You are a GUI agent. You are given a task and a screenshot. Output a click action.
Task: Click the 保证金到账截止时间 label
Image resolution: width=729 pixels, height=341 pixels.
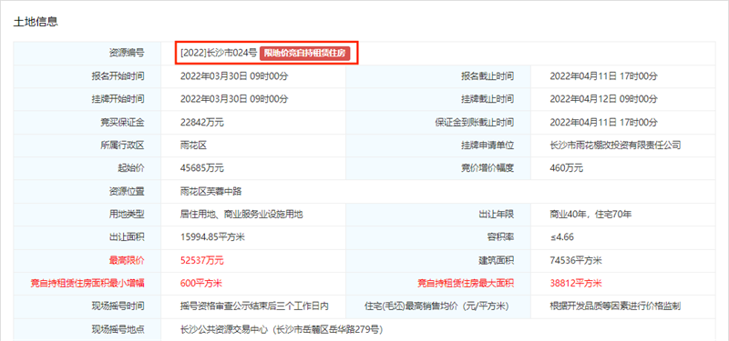[x=474, y=123]
